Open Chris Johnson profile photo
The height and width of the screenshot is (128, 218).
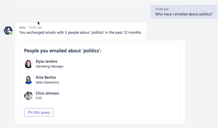(28, 96)
